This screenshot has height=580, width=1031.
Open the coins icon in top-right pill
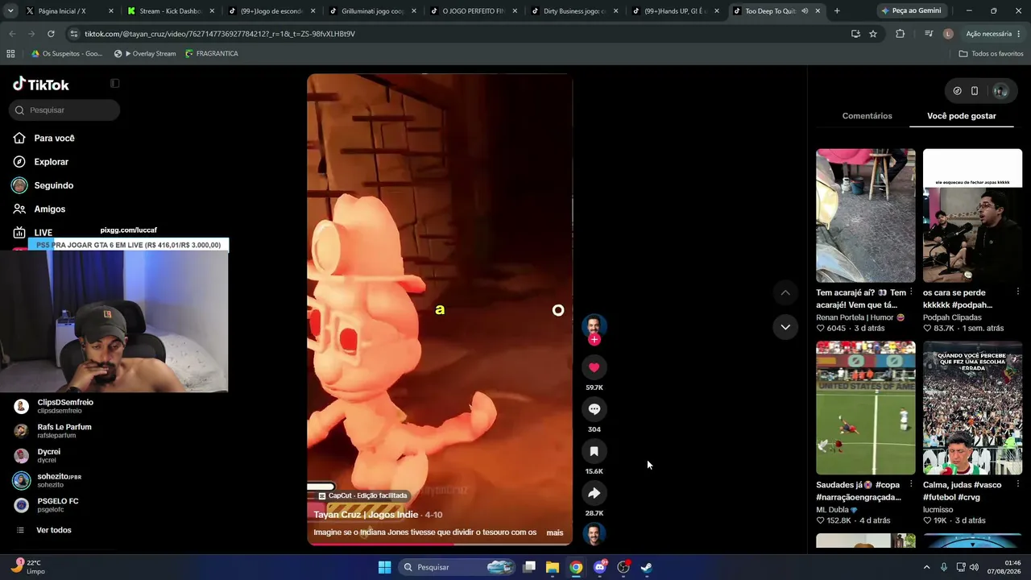[x=957, y=91]
